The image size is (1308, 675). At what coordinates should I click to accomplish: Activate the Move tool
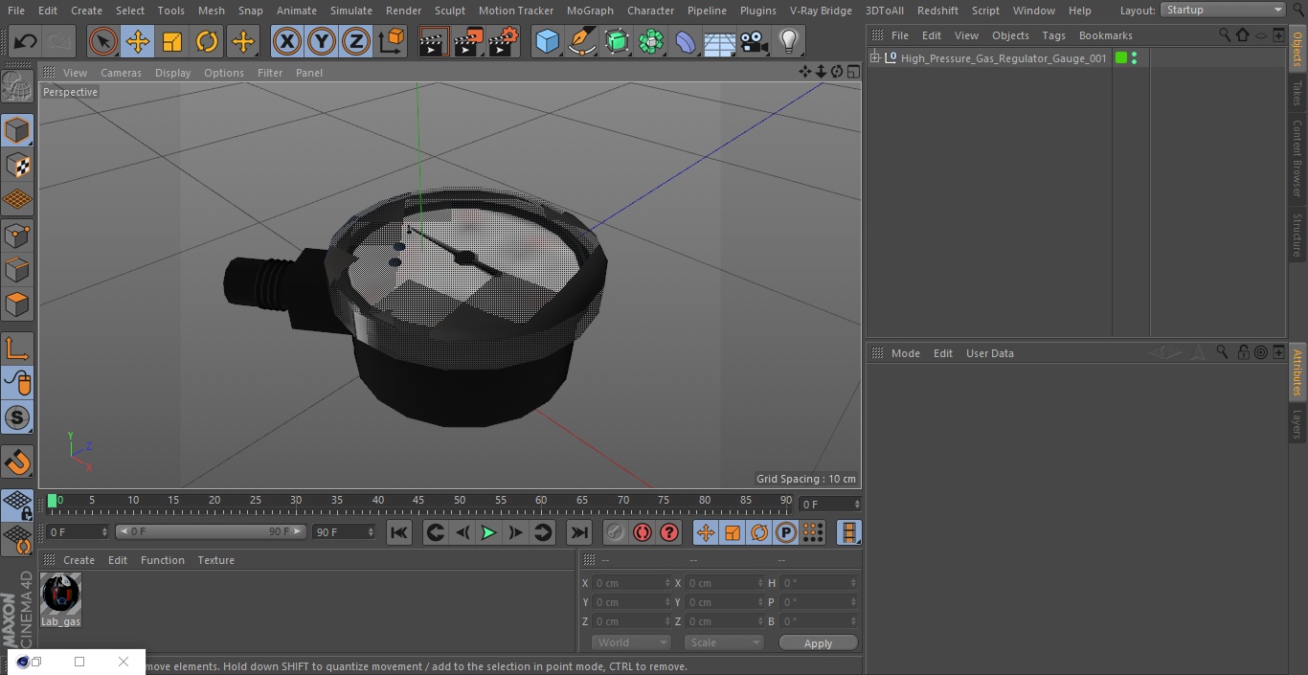click(138, 41)
